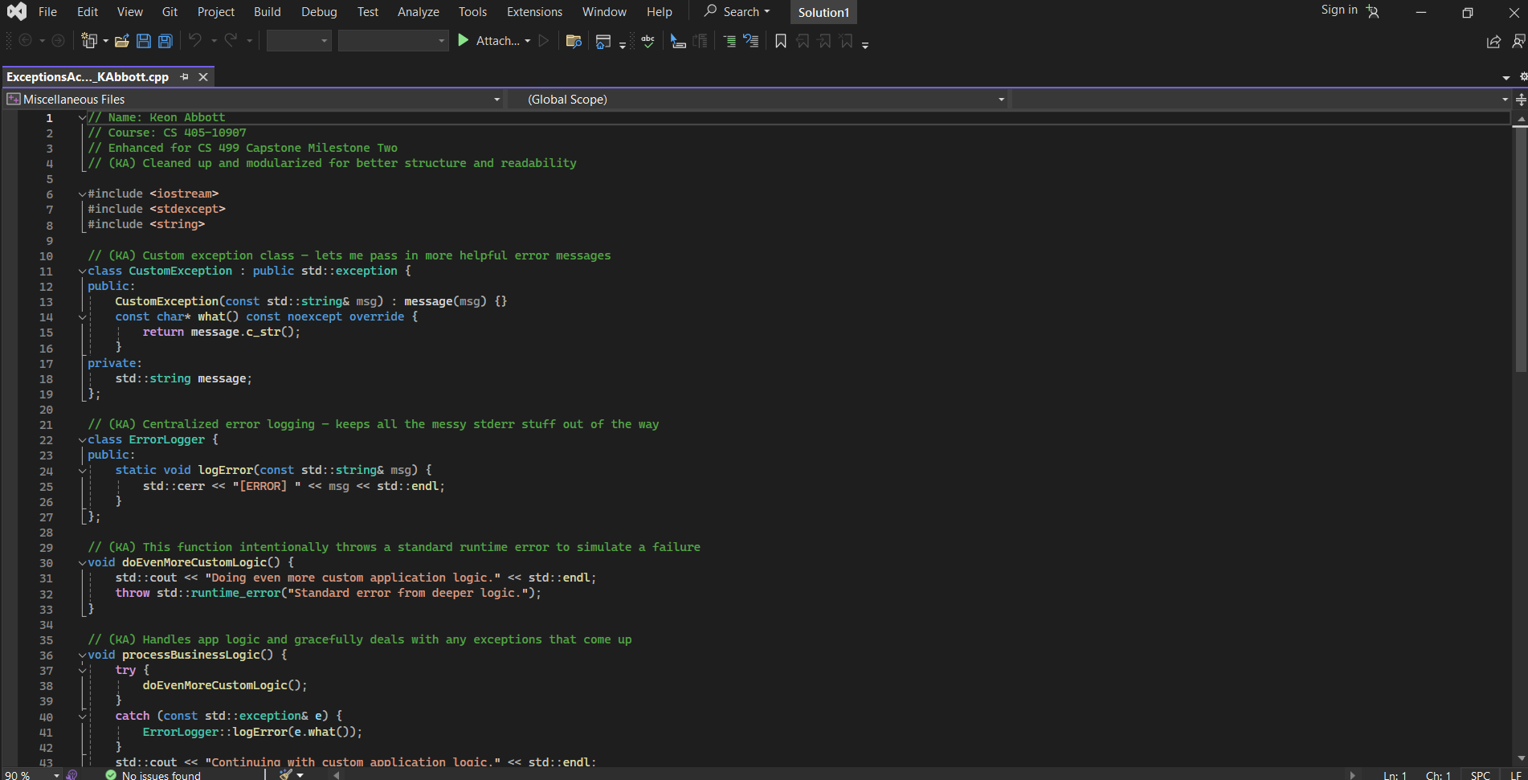Screen dimensions: 1528x780
Task: Click the abc spell checker icon
Action: [x=648, y=40]
